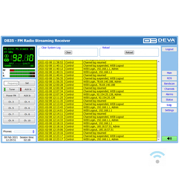Select preset Ch. 4
Viewport: 179px width, 179px height.
point(27,102)
